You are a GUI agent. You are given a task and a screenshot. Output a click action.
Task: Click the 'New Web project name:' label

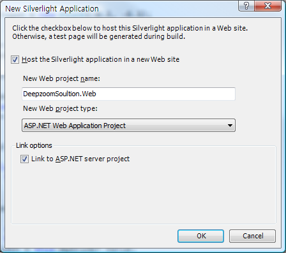point(61,78)
